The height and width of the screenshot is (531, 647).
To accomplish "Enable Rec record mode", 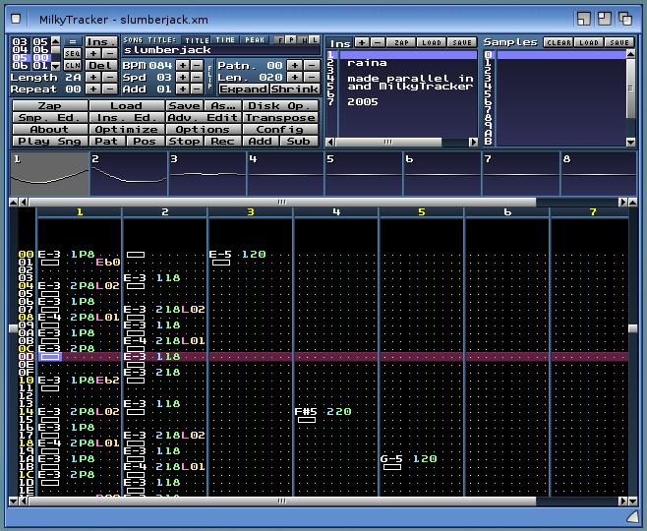I will tap(222, 141).
